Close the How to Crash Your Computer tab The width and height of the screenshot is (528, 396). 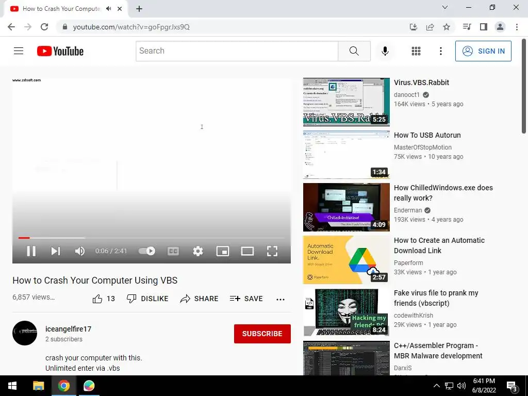tap(120, 9)
